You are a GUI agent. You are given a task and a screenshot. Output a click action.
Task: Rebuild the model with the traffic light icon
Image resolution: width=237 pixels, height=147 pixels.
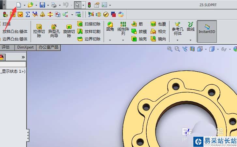point(89,5)
